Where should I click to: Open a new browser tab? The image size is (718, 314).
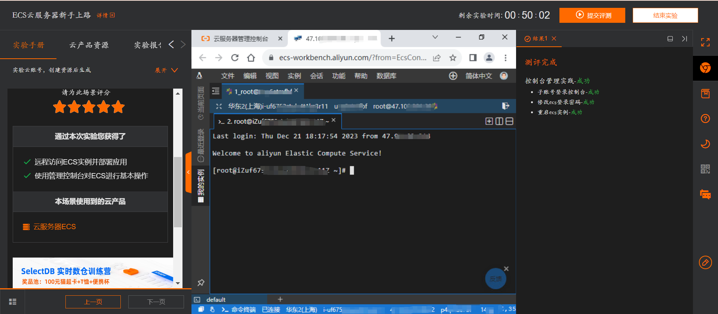pos(392,38)
